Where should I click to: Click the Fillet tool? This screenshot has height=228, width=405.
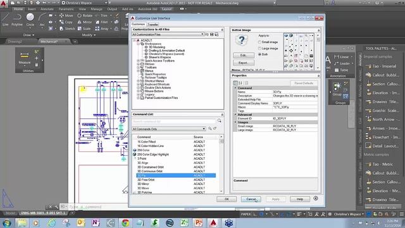point(102,22)
